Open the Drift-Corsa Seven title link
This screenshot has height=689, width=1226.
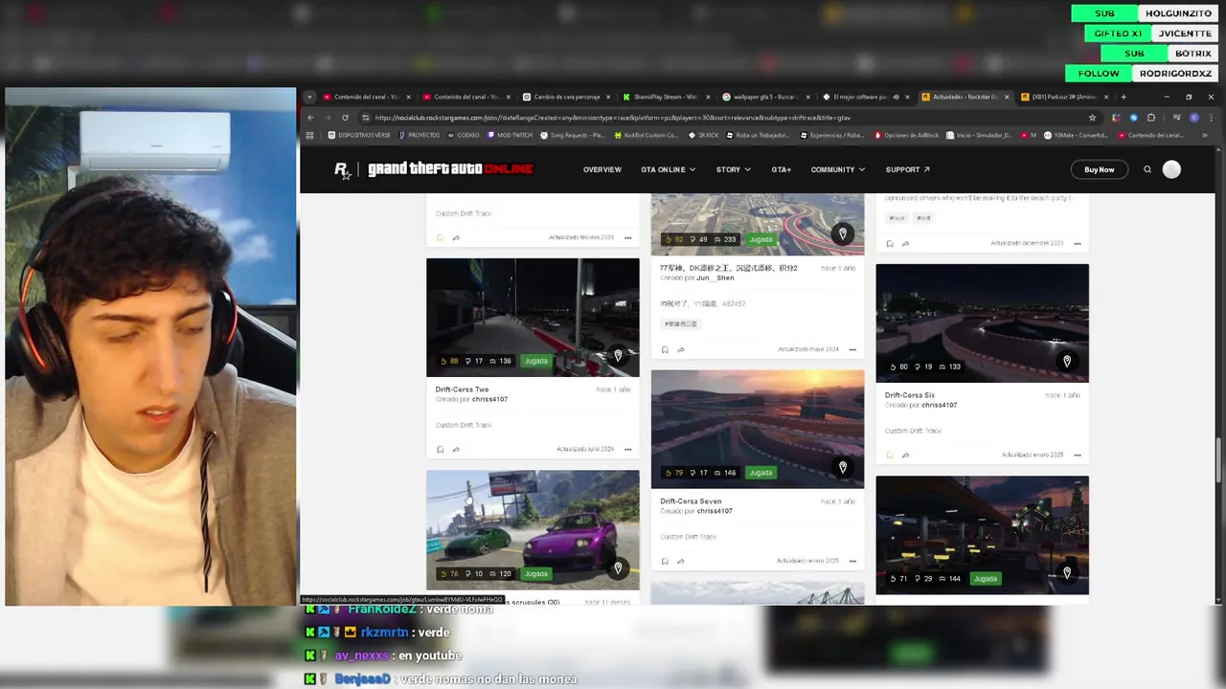(691, 501)
